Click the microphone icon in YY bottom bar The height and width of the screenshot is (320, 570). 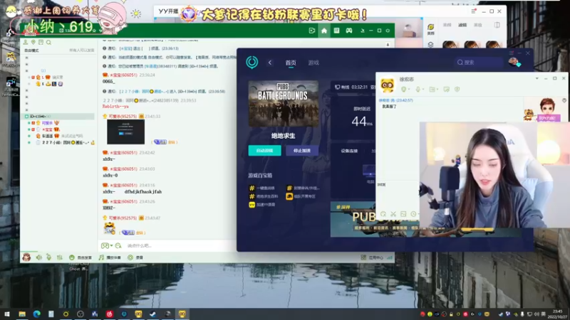[48, 257]
